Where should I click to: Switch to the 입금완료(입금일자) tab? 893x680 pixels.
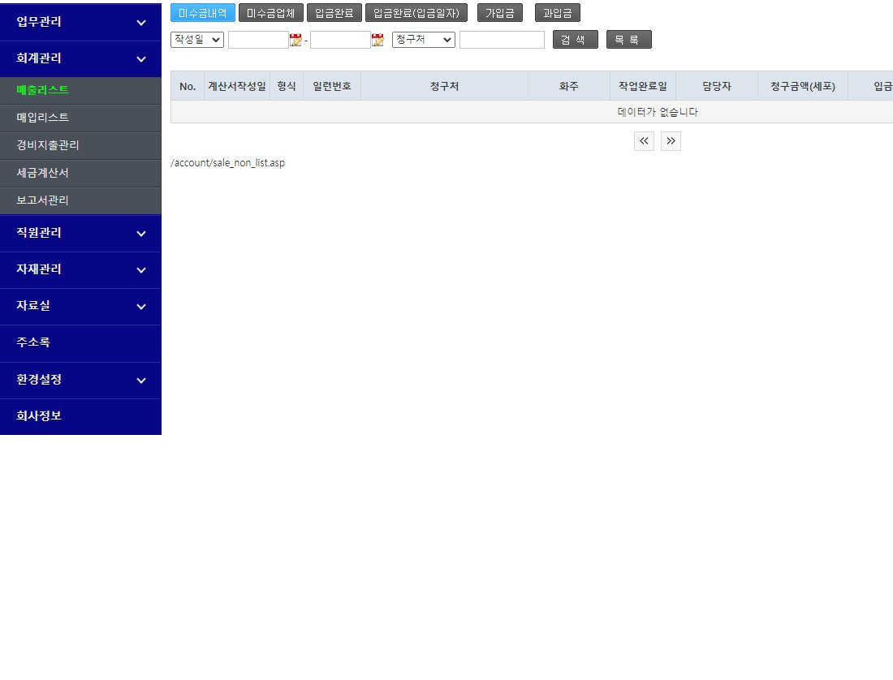pos(416,13)
